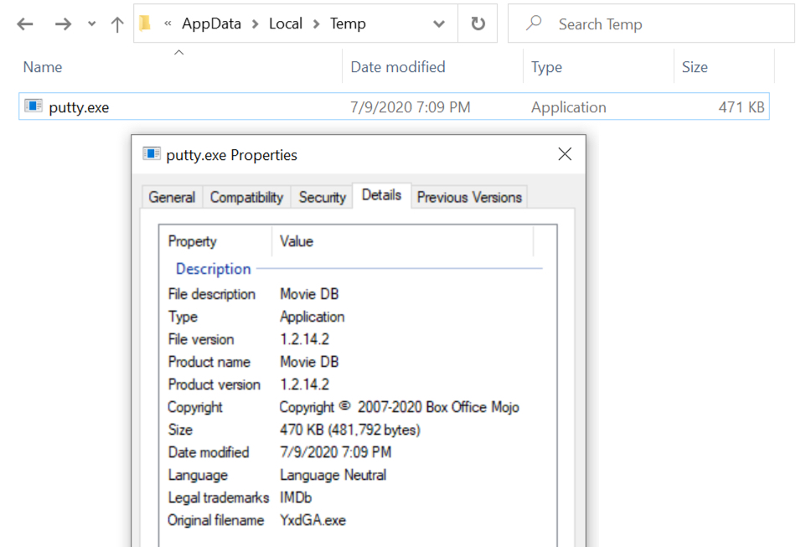The image size is (801, 547).
Task: Go back using the left arrow
Action: coord(24,24)
